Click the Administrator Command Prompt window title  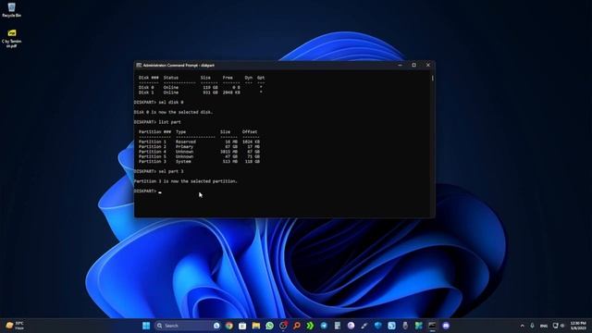pos(179,66)
